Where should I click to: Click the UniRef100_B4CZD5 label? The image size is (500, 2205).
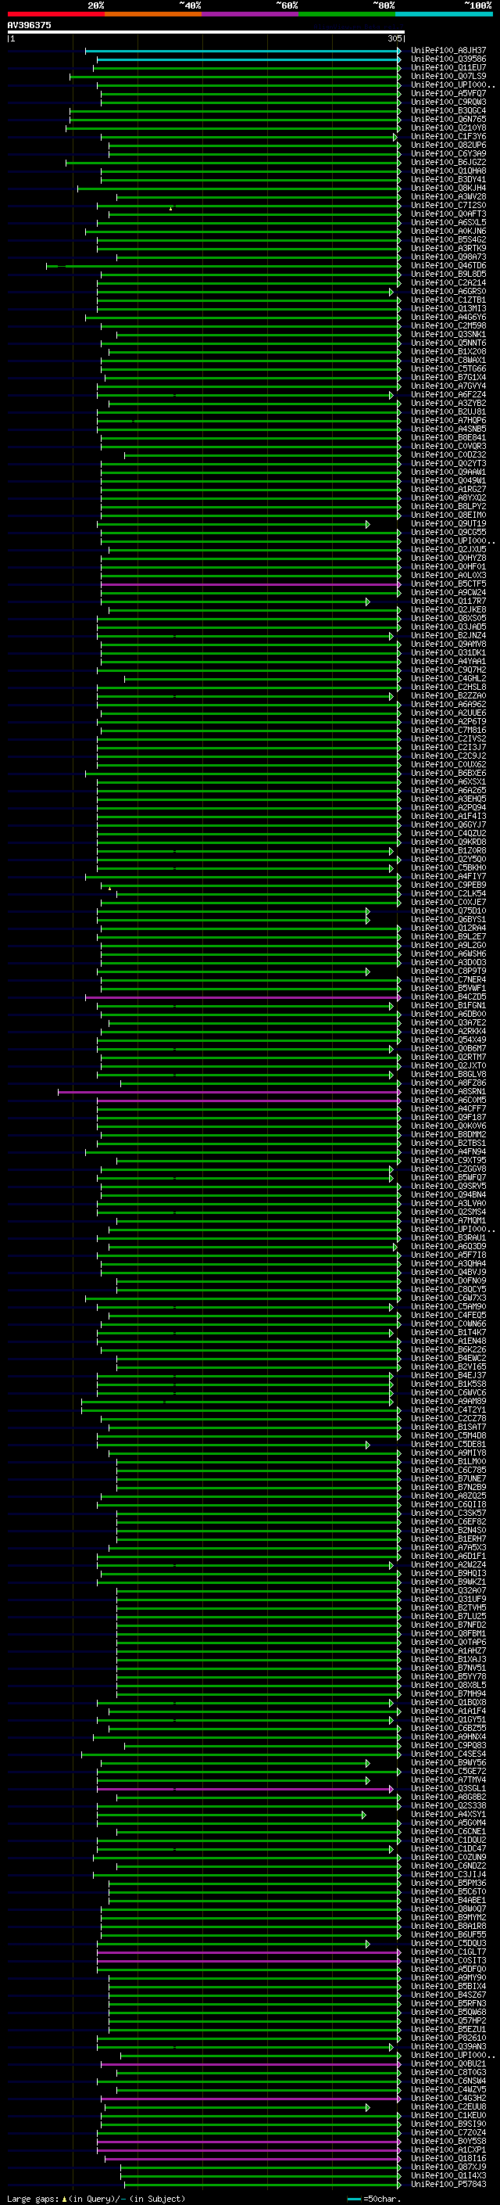(x=448, y=998)
